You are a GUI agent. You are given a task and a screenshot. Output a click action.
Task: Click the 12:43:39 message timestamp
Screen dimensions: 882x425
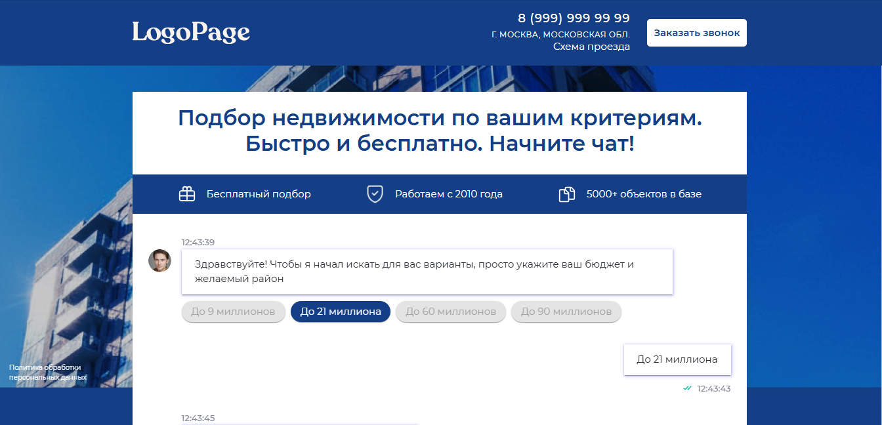(198, 242)
